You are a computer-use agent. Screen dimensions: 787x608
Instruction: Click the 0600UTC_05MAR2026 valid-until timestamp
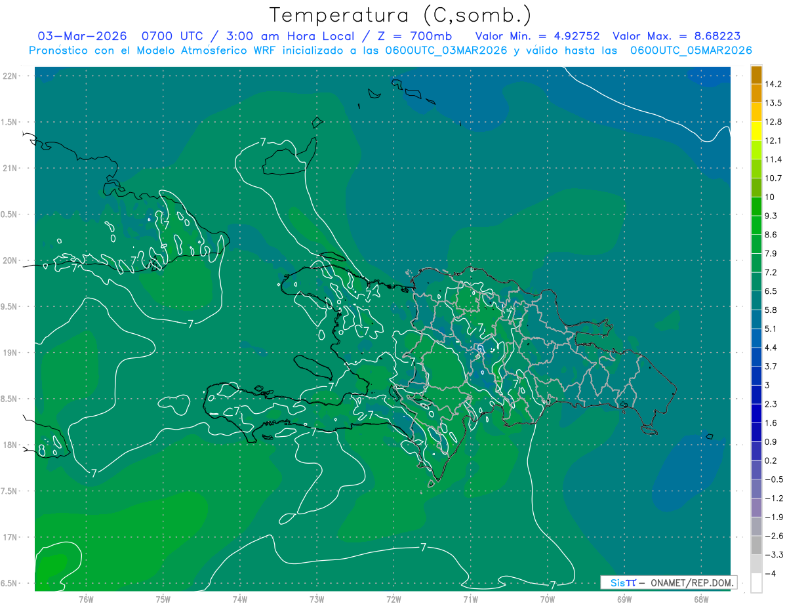tap(691, 51)
